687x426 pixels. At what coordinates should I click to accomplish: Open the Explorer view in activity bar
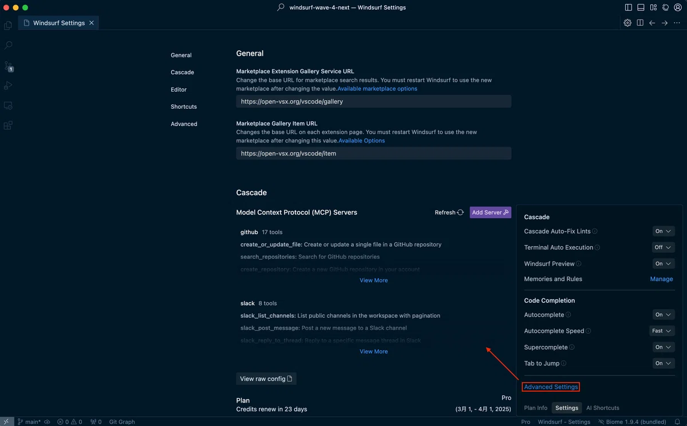[x=8, y=25]
